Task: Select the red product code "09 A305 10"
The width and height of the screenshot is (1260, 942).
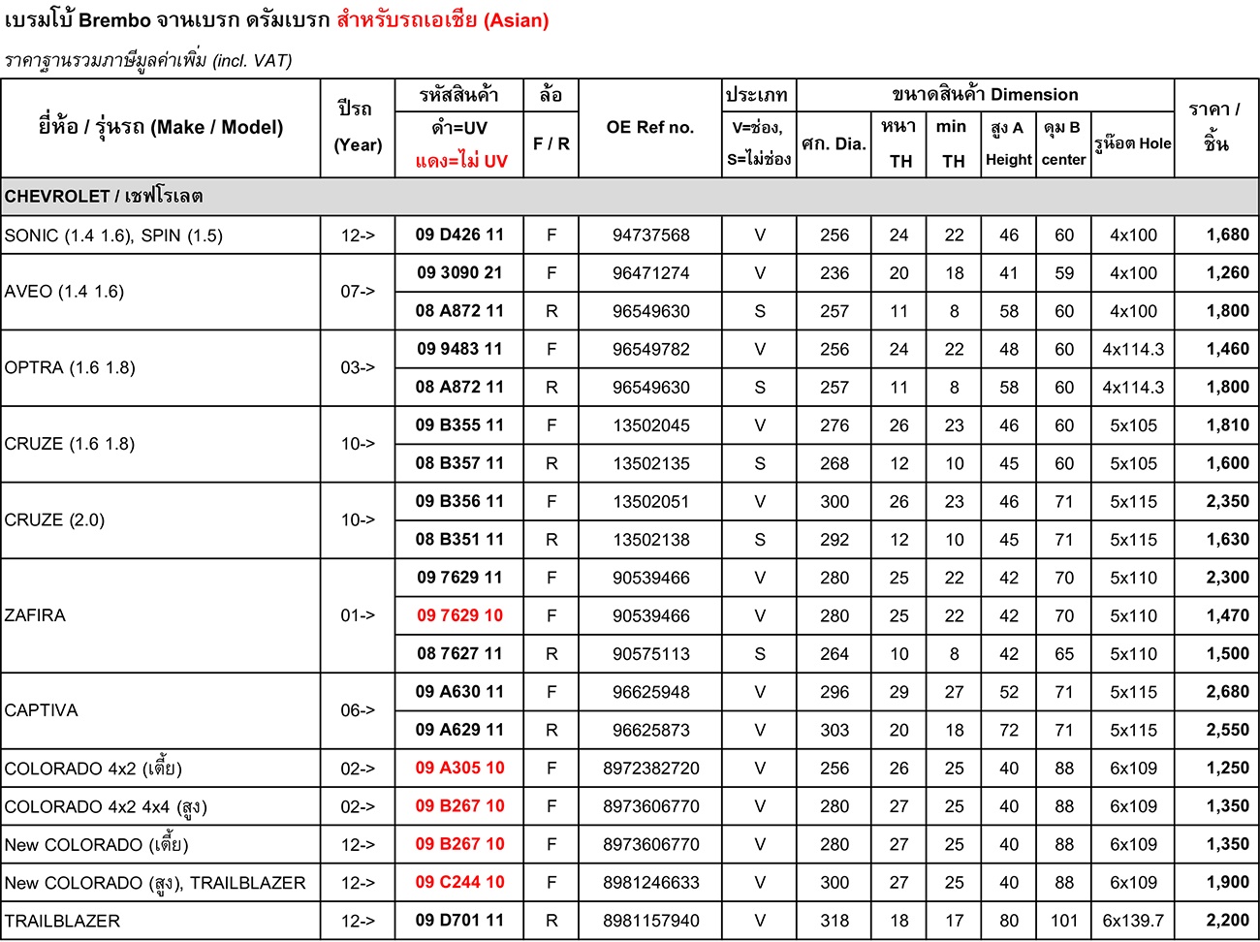Action: [460, 768]
